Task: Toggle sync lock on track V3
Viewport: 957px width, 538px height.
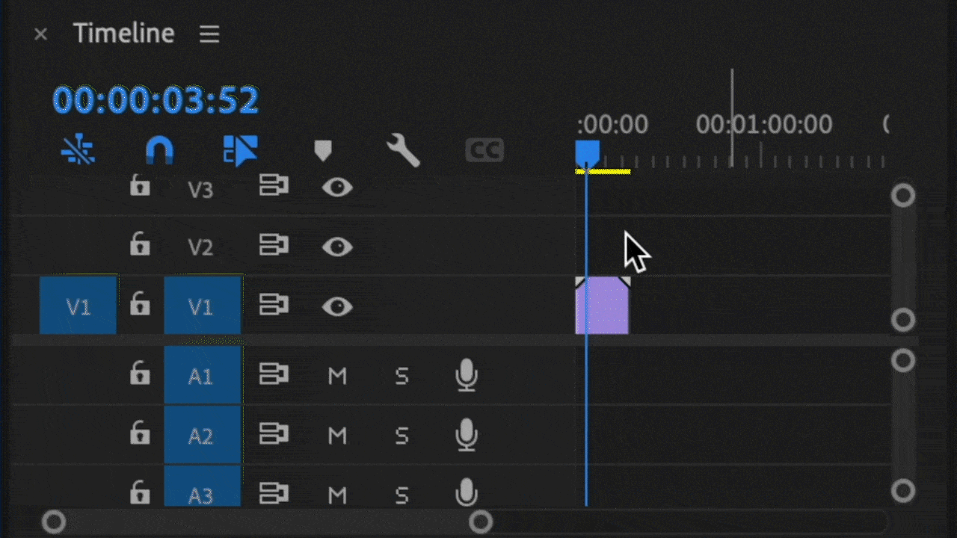Action: pos(274,186)
